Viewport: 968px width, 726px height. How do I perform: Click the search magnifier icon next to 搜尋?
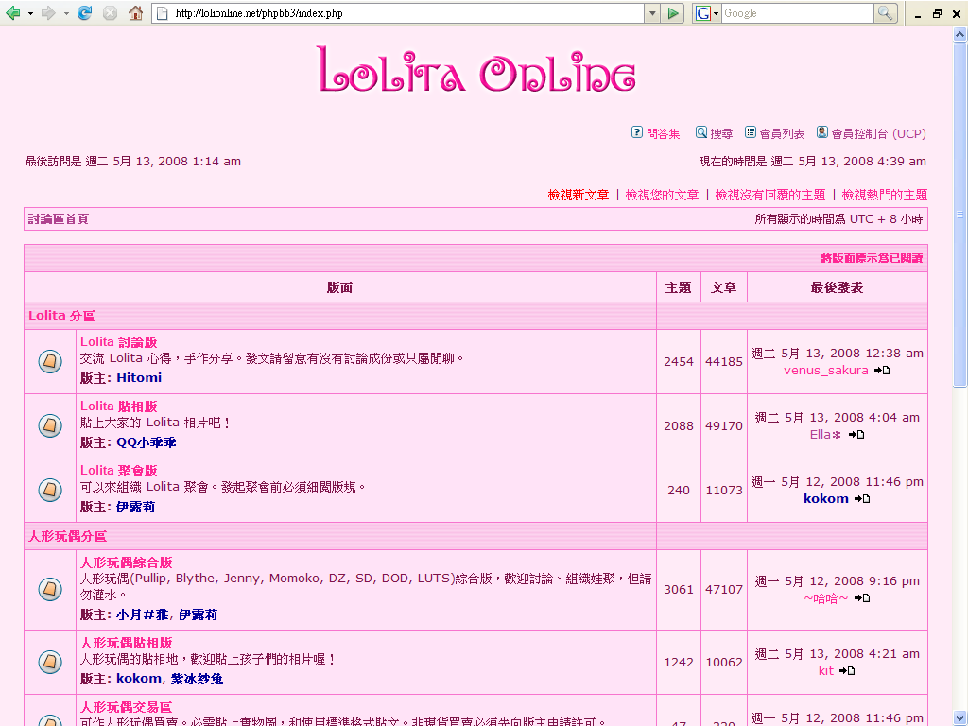[701, 132]
